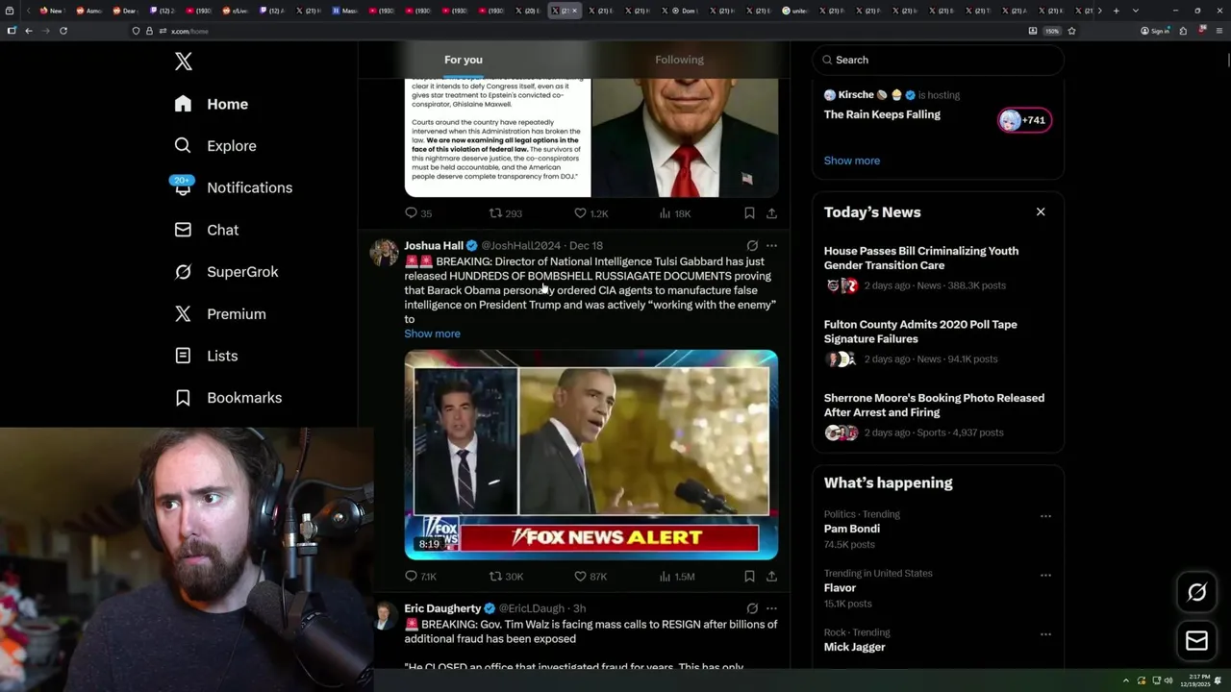The image size is (1231, 692).
Task: Switch to the Following tab
Action: coord(679,60)
